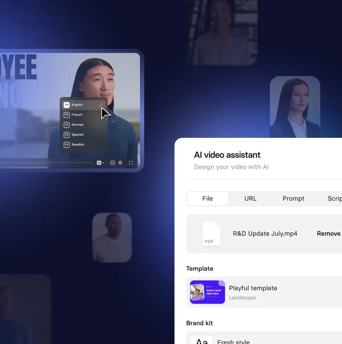Choose French from the language menu
This screenshot has height=344, width=342.
tap(77, 115)
